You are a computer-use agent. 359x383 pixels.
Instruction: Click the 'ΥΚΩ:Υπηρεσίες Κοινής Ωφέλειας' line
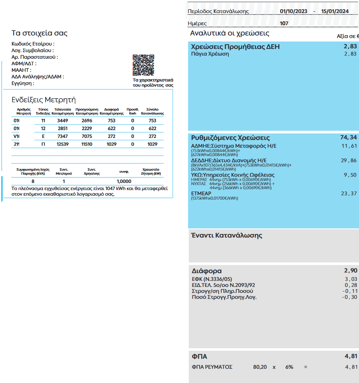point(233,175)
